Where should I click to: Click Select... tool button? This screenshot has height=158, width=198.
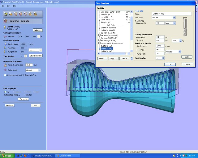38,30
